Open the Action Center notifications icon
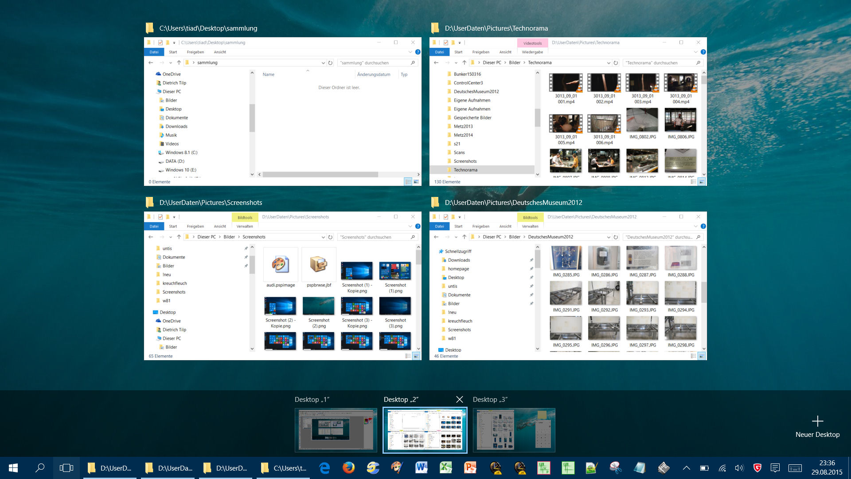Viewport: 851px width, 479px height. coord(775,468)
